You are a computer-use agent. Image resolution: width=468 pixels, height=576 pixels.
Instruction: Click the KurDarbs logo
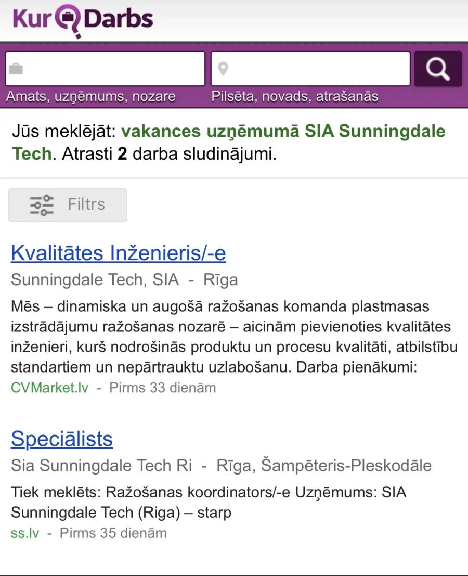tap(83, 20)
